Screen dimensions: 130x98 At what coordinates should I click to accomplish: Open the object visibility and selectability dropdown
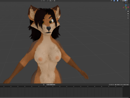click(x=112, y=1)
